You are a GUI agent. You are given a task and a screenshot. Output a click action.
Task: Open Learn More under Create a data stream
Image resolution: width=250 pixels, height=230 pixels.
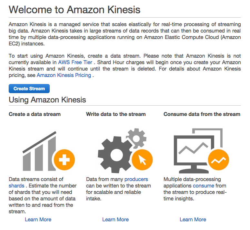point(38,219)
